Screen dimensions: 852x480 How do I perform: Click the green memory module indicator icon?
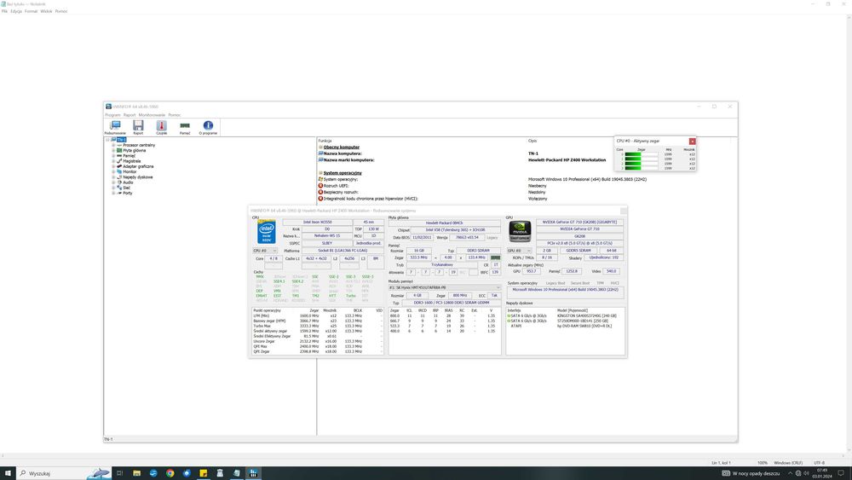coord(495,257)
